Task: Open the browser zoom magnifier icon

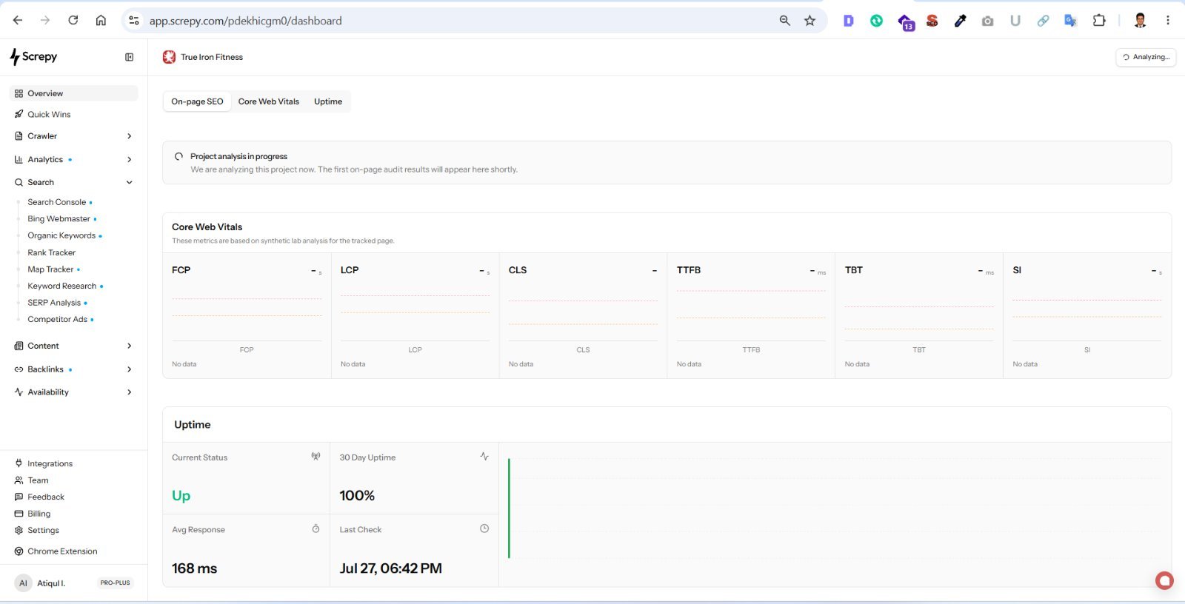Action: [x=785, y=21]
